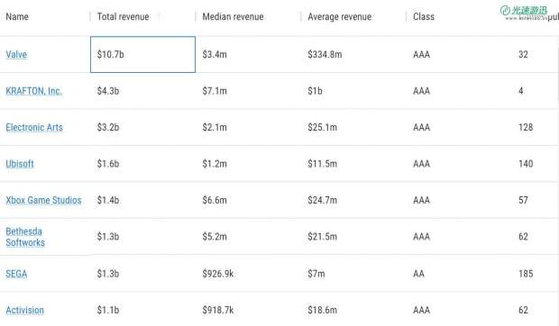The width and height of the screenshot is (559, 326).
Task: Select Ubisoft's 140 published games cell
Action: tap(526, 164)
